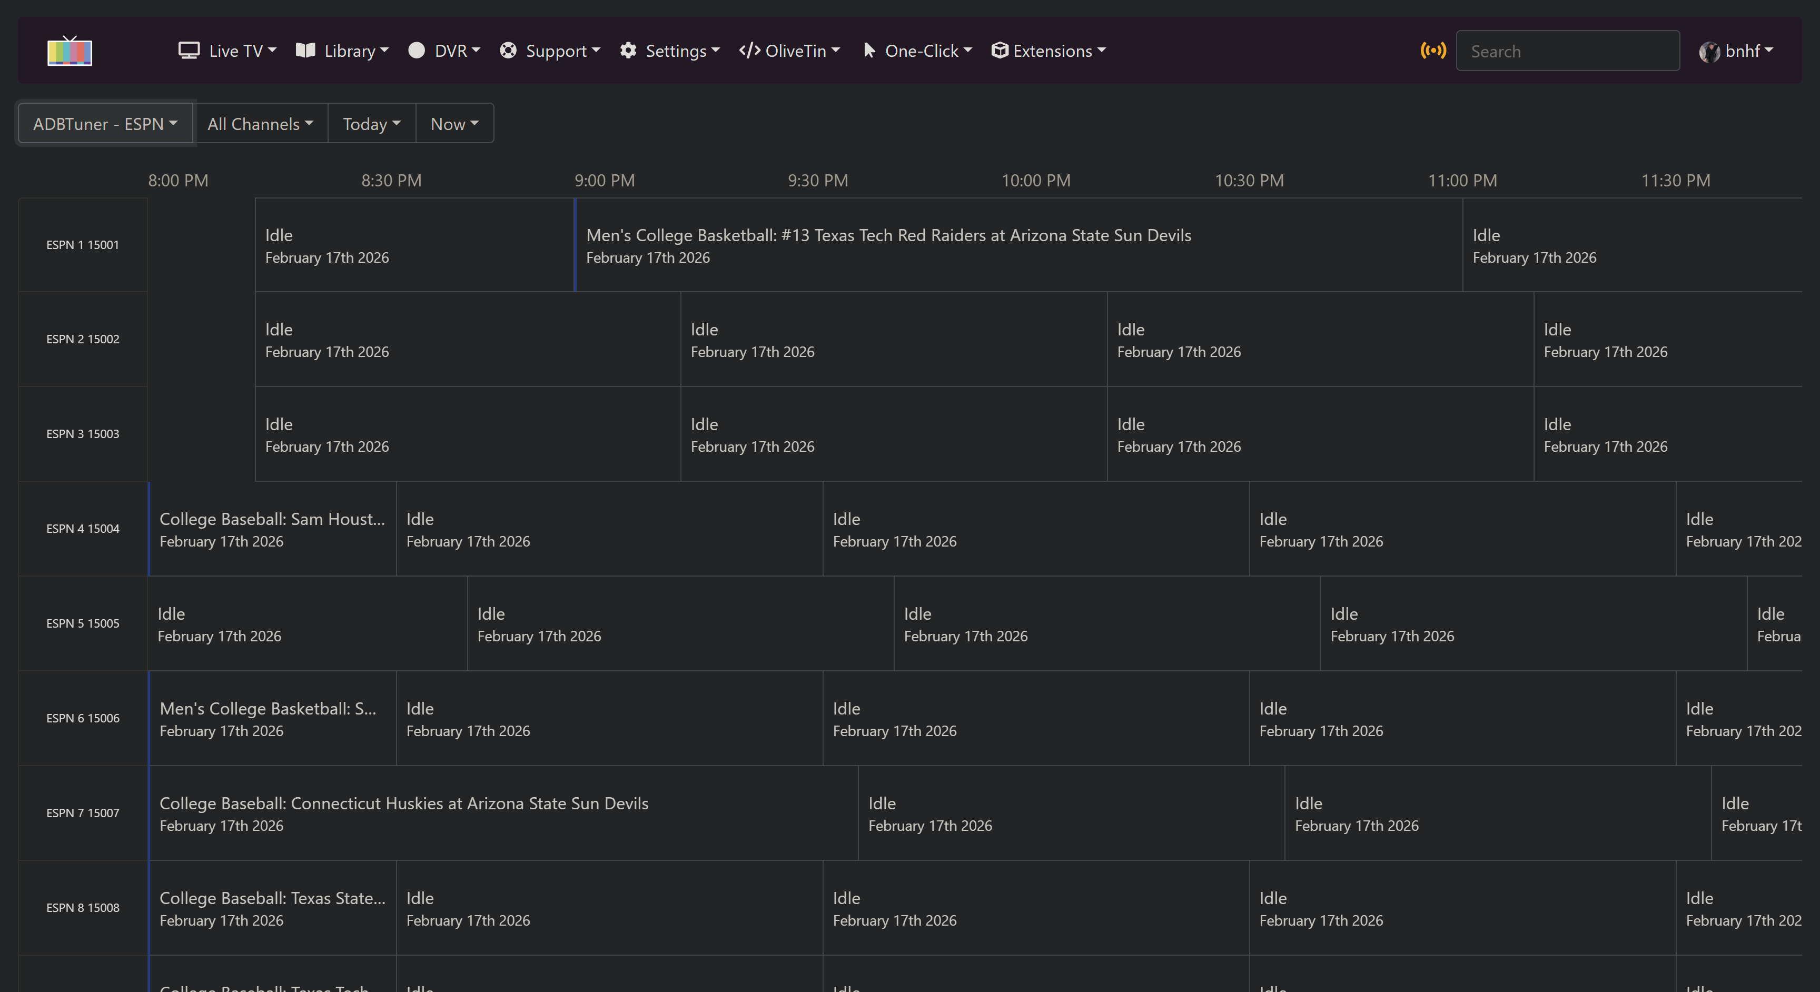Click the One-Click cursor icon
This screenshot has width=1820, height=992.
(870, 51)
